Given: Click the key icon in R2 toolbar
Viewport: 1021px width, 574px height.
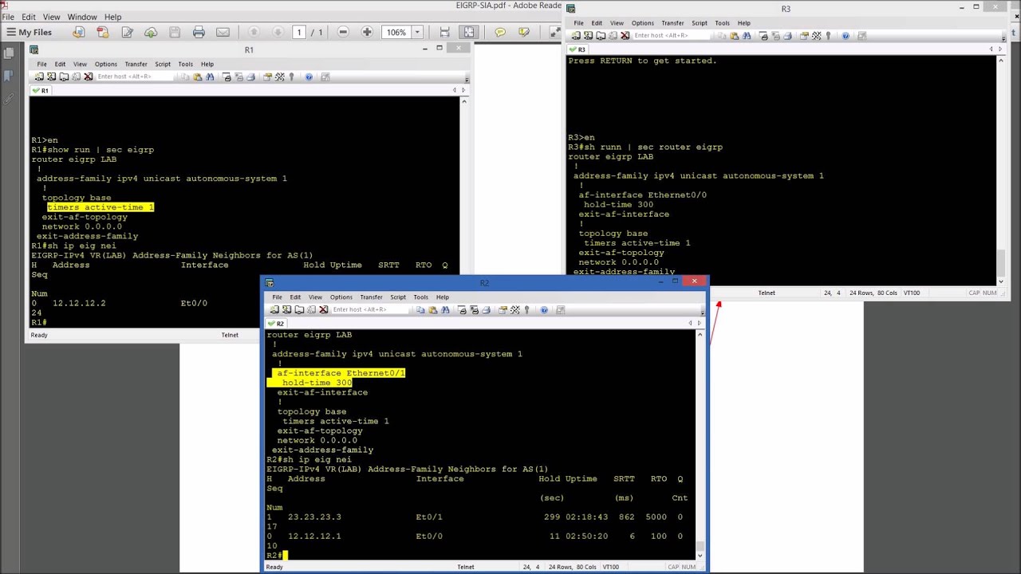Looking at the screenshot, I should (526, 309).
